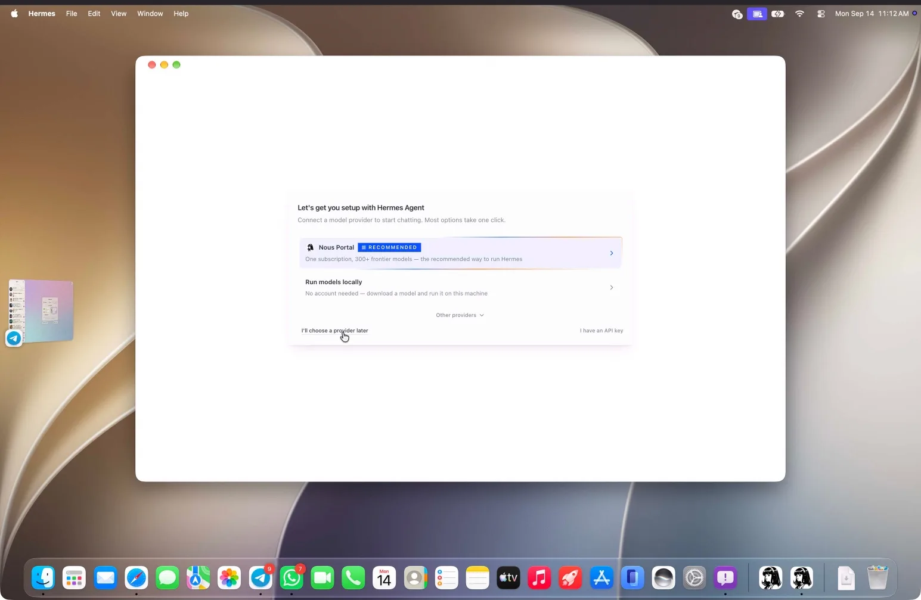Image resolution: width=921 pixels, height=600 pixels.
Task: Open the File menu
Action: [x=72, y=14]
